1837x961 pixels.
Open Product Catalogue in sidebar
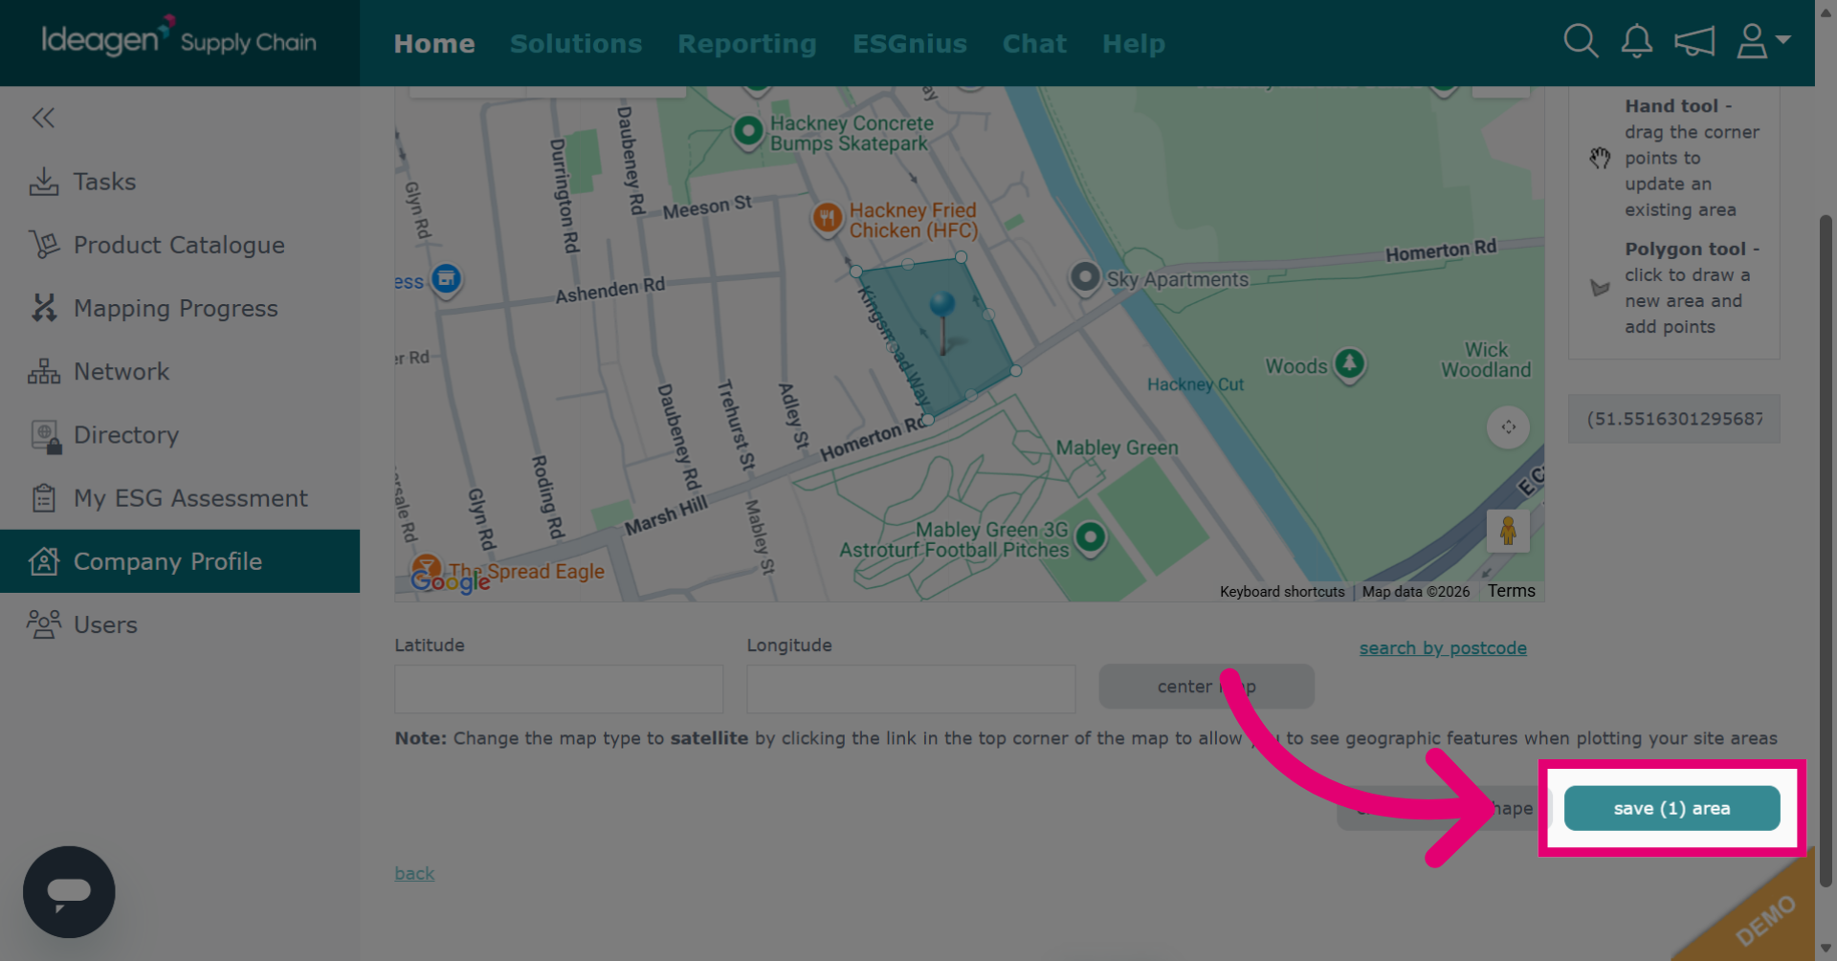coord(180,245)
